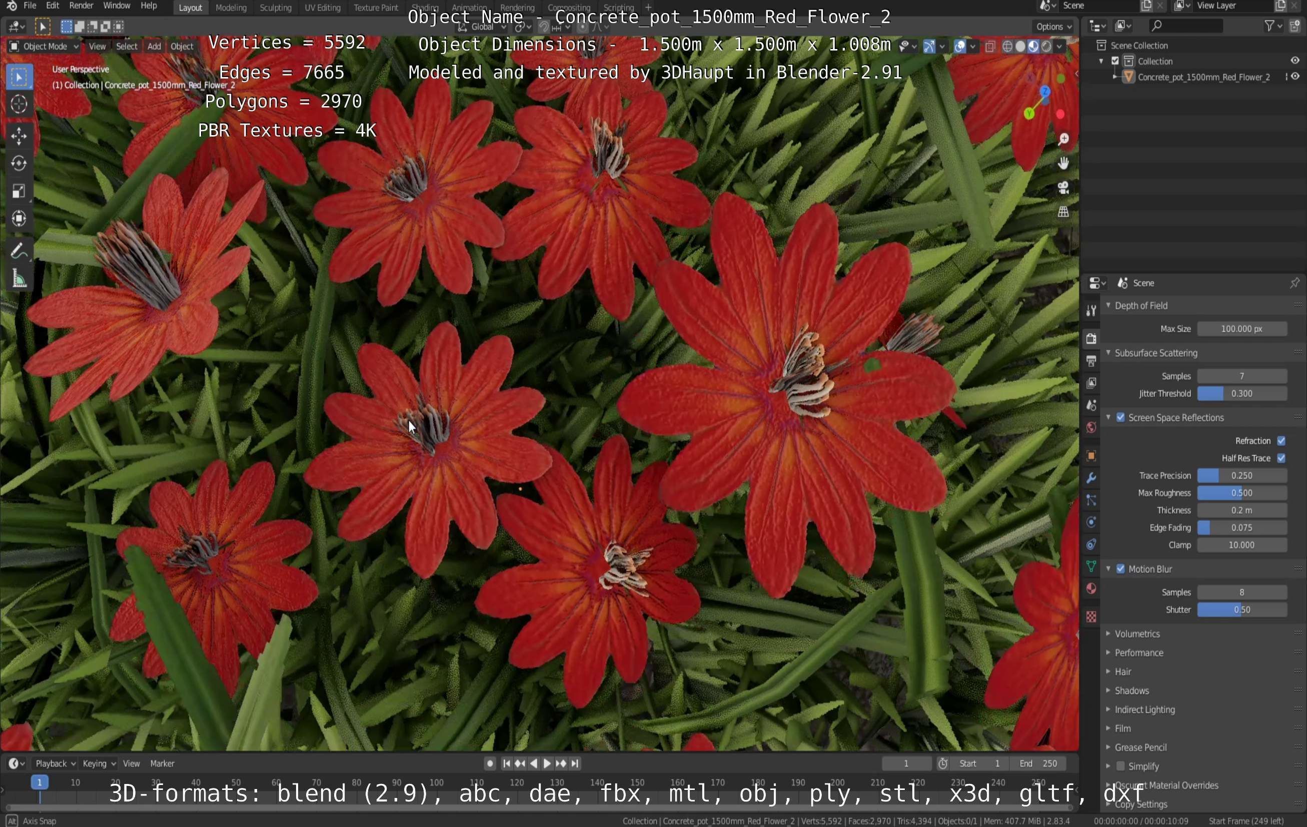Select the Select Box tool
The image size is (1307, 827).
point(19,77)
